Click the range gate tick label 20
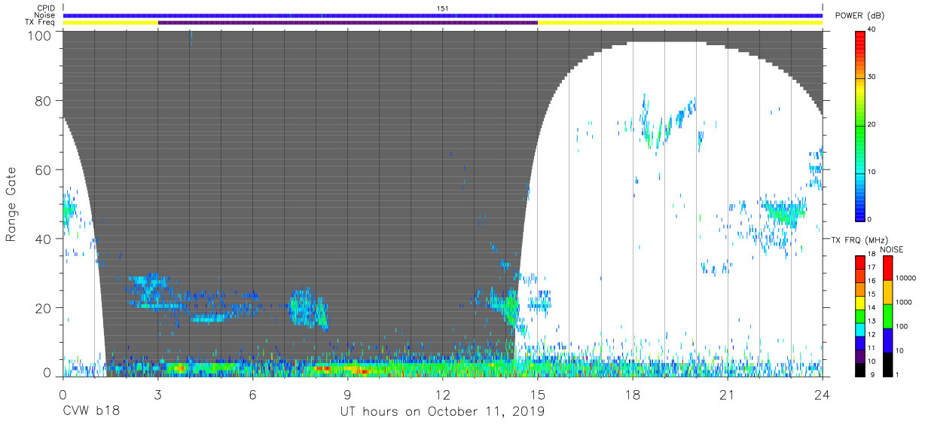Screen dimensions: 925x427 coord(44,308)
